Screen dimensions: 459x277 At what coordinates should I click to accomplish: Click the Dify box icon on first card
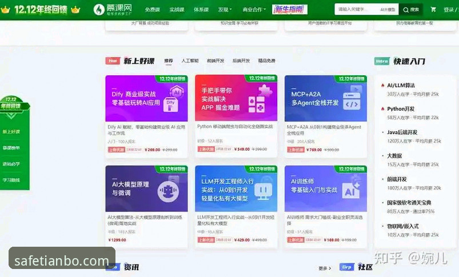(x=171, y=104)
